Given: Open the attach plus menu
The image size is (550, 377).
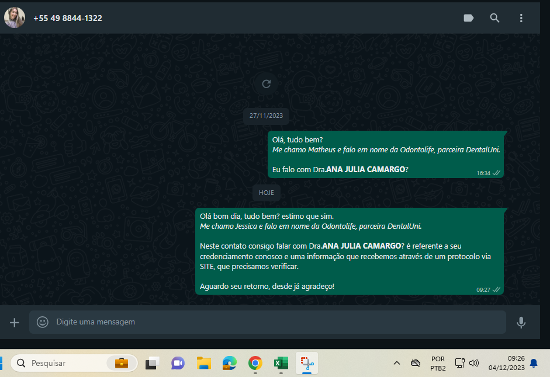Looking at the screenshot, I should (x=15, y=322).
